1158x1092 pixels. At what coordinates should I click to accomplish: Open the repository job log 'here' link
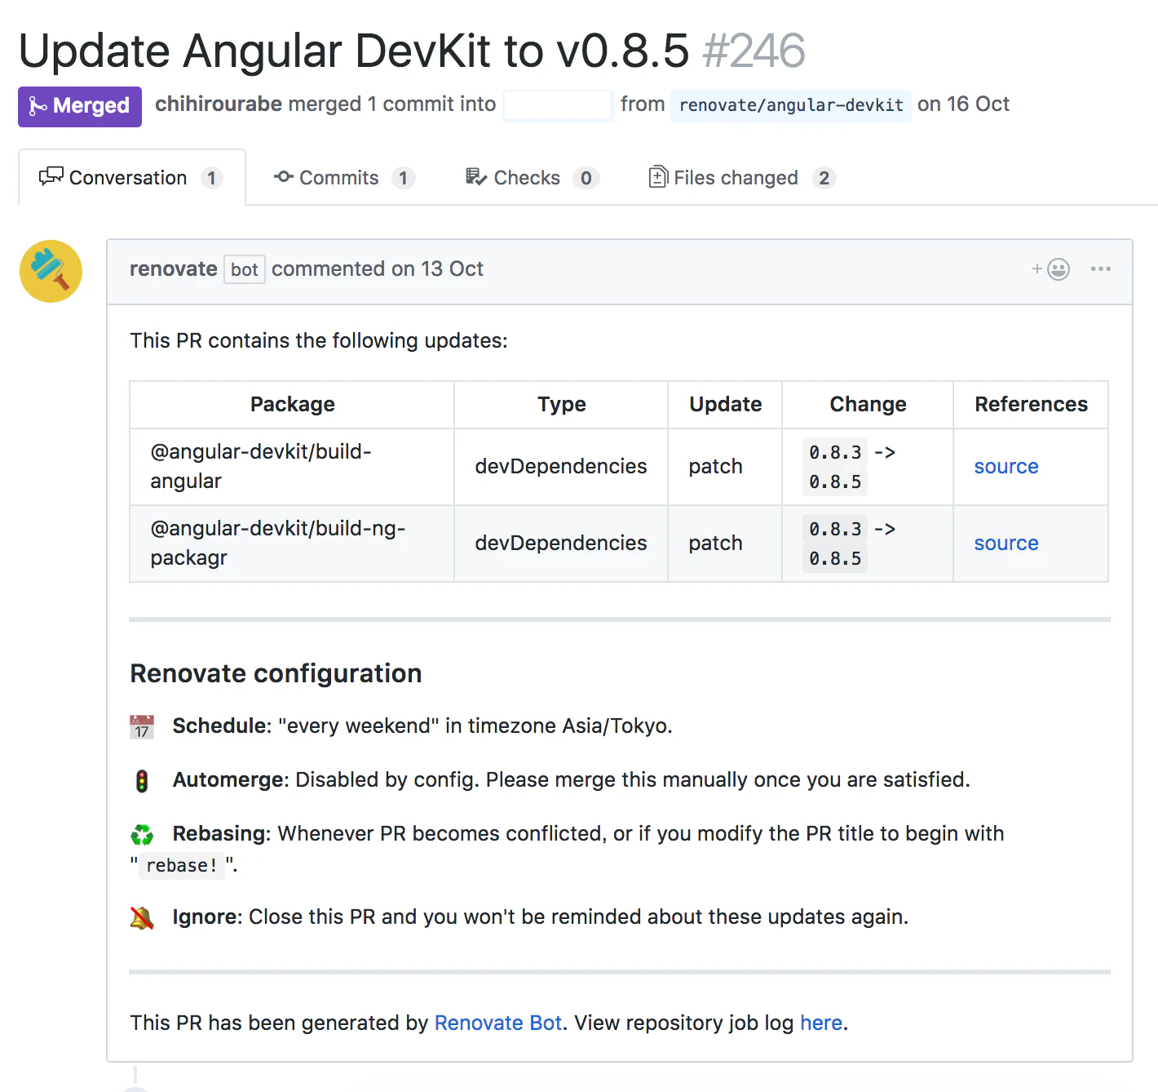821,1023
